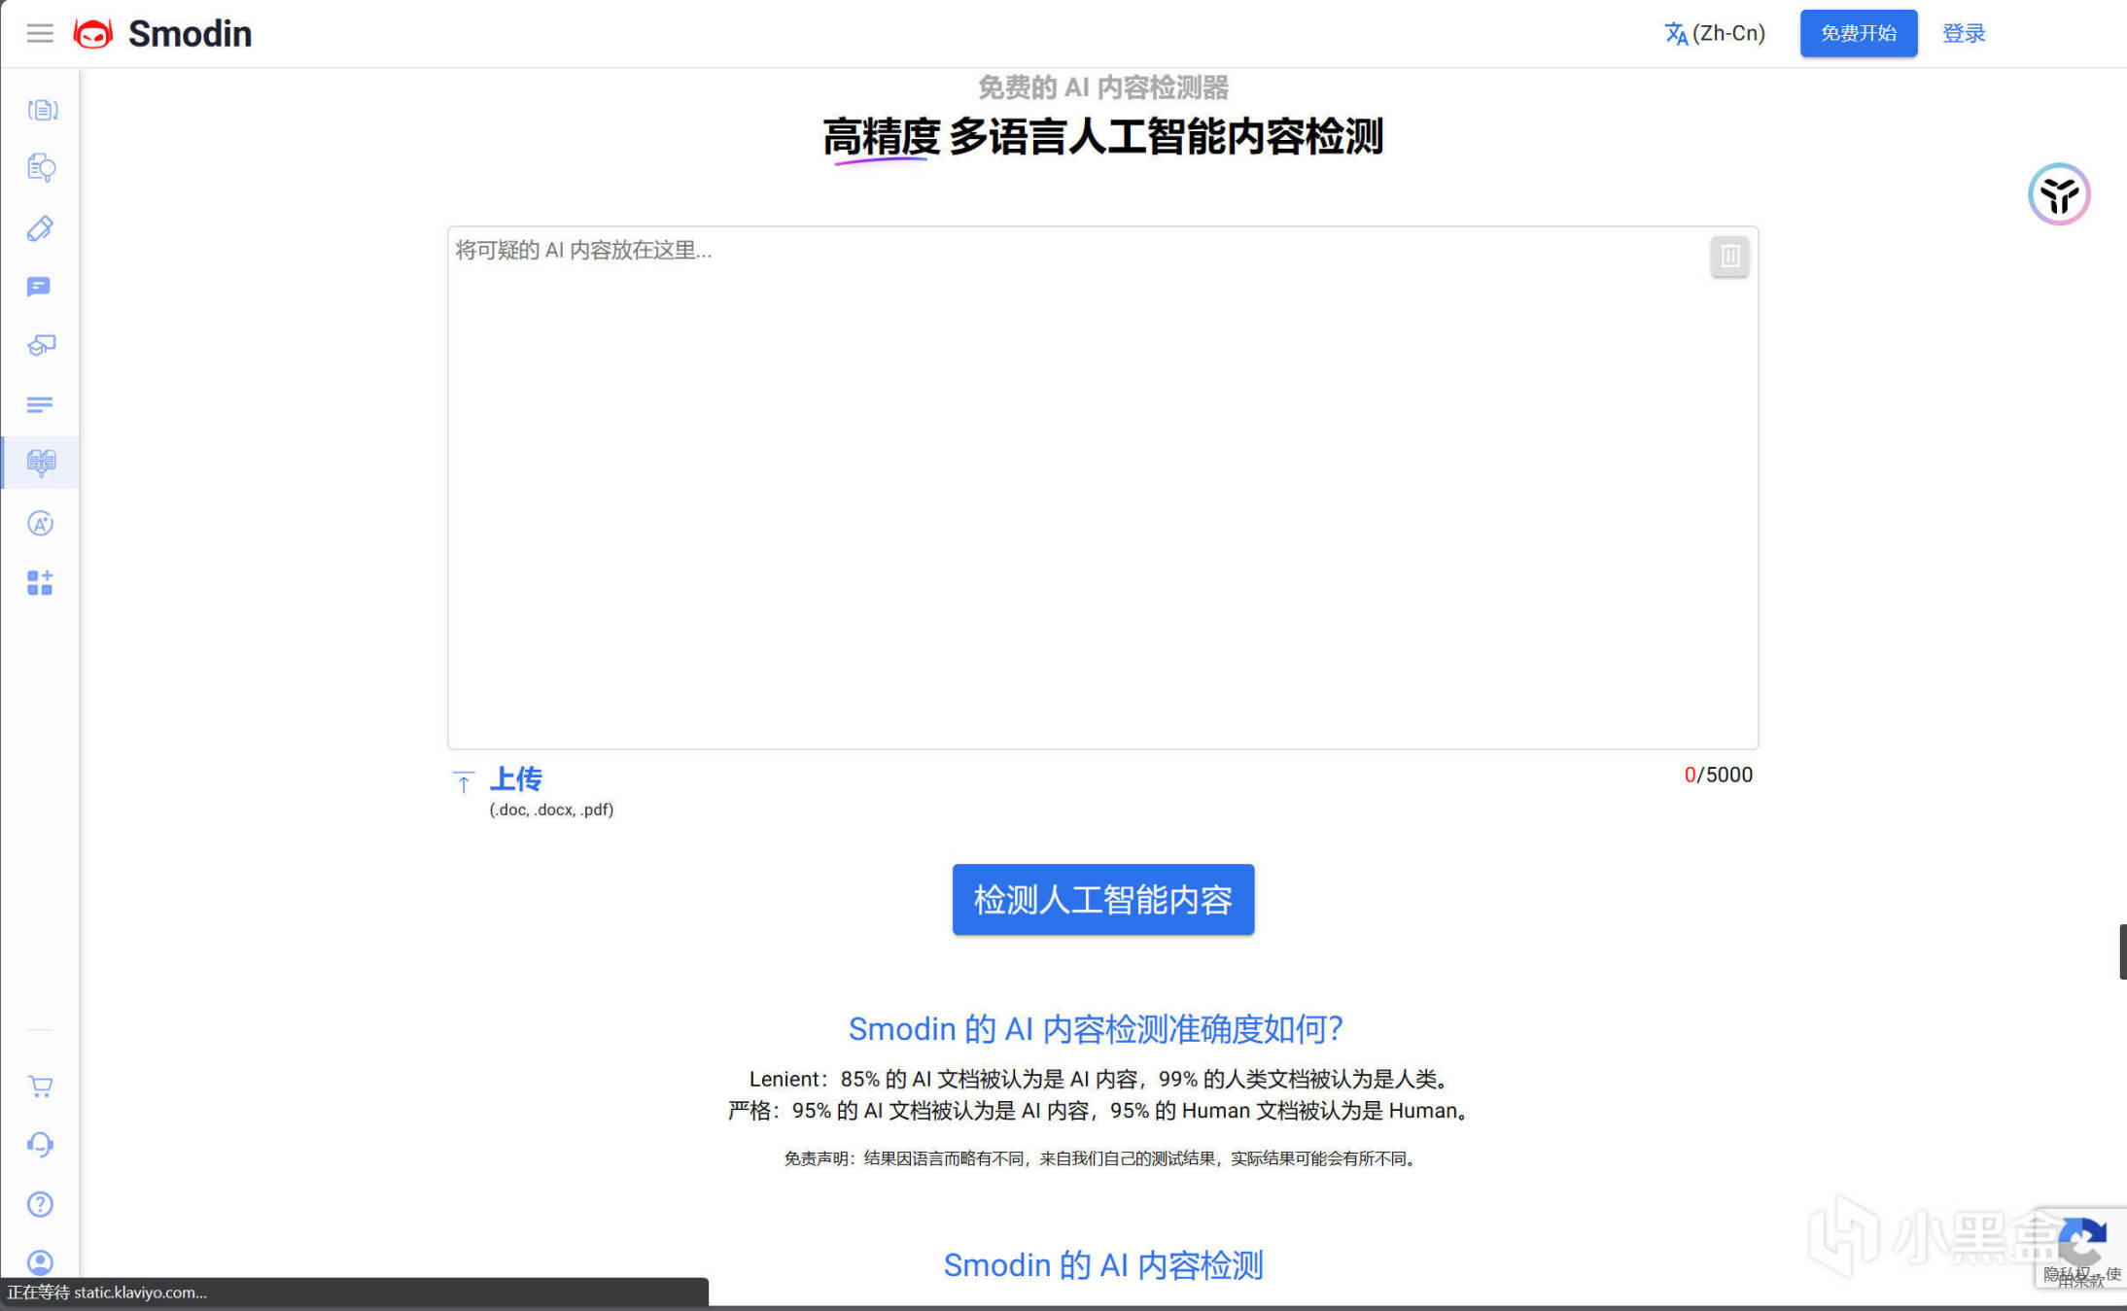Click the graduation cap tutor icon
Screen dimensions: 2127x1311
[41, 345]
